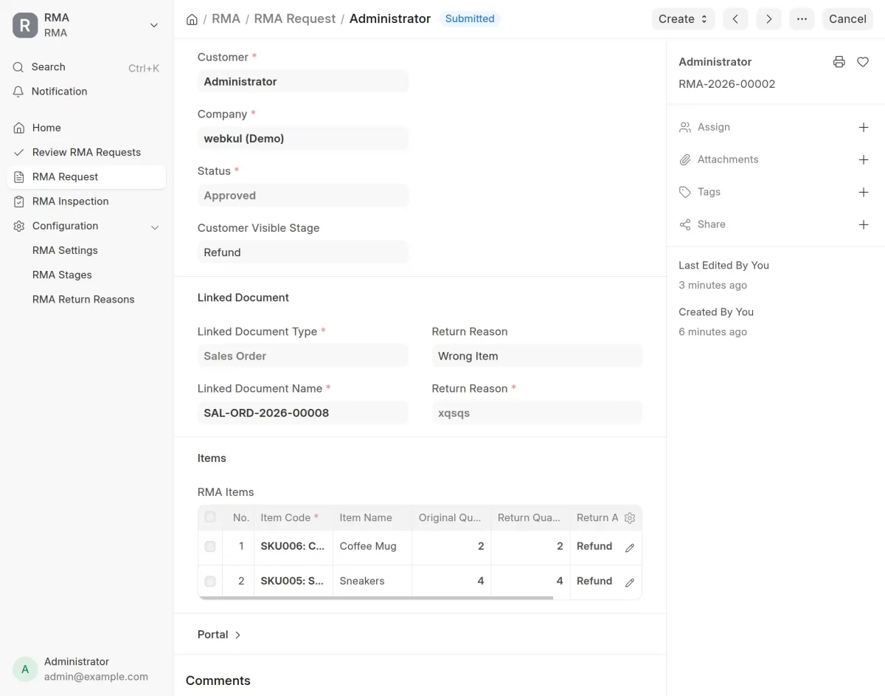This screenshot has height=696, width=885.
Task: Click Refund in Coffee Mug row
Action: click(x=594, y=546)
